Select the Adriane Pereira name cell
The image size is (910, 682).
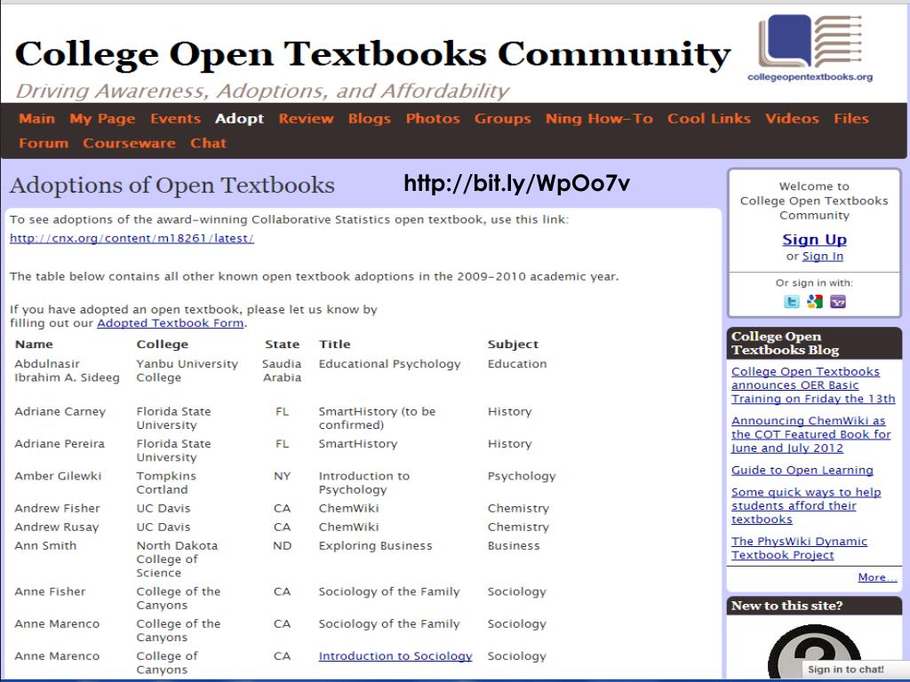(60, 444)
